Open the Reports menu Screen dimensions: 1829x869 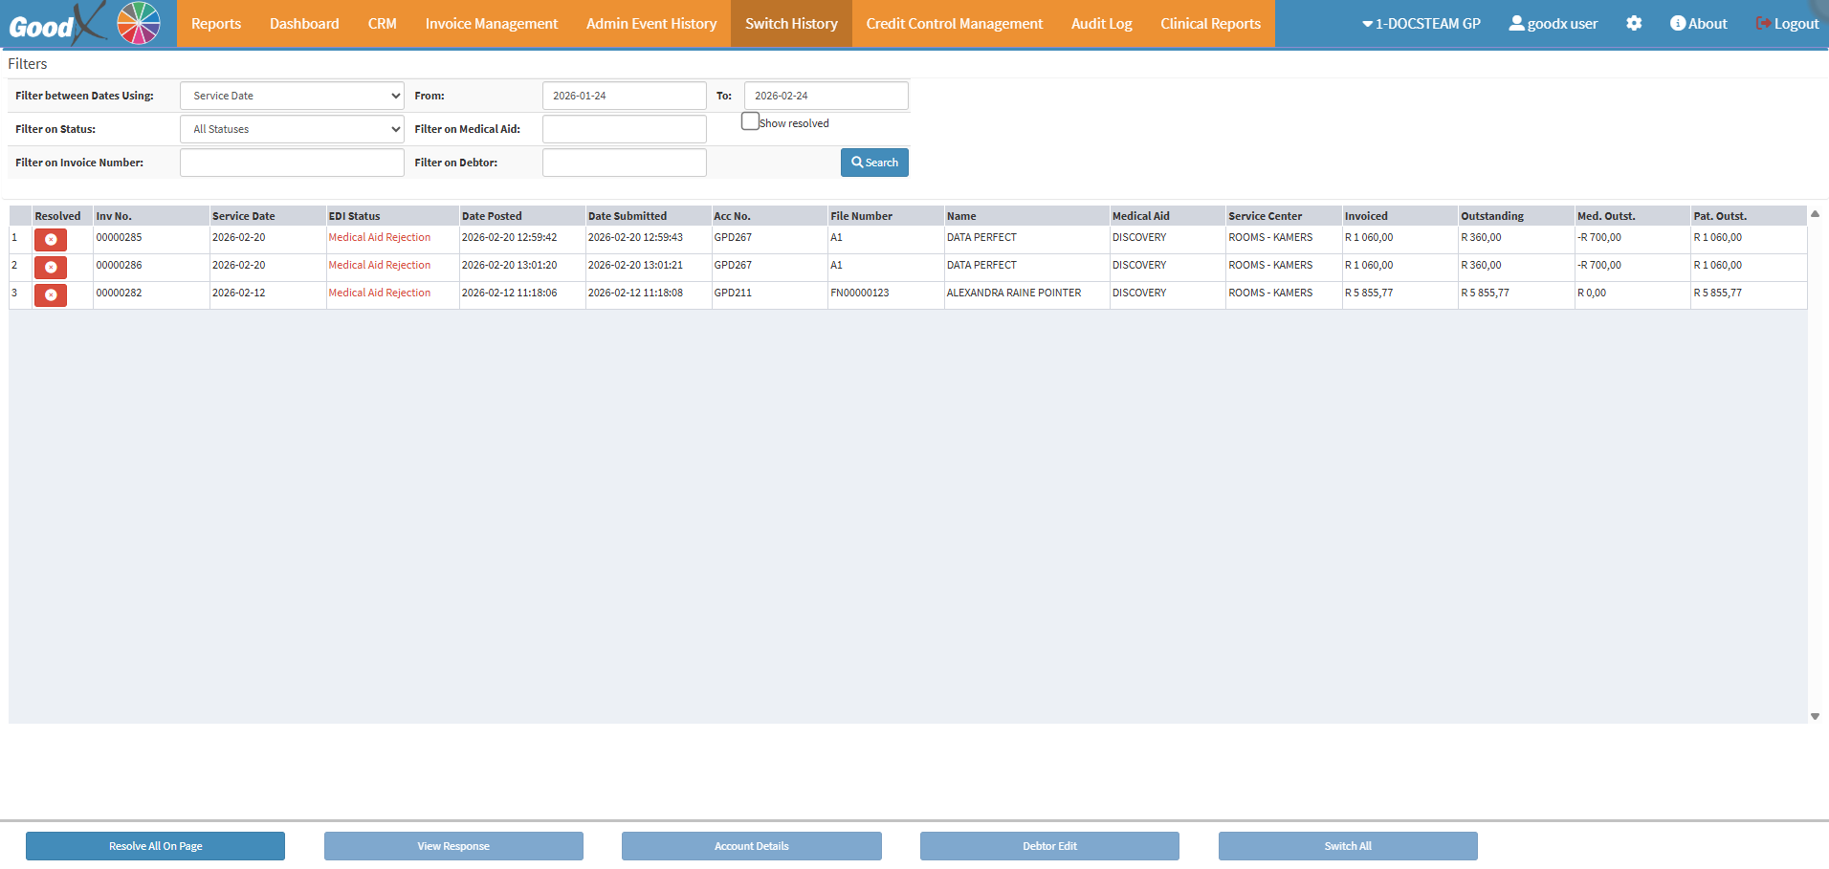216,23
